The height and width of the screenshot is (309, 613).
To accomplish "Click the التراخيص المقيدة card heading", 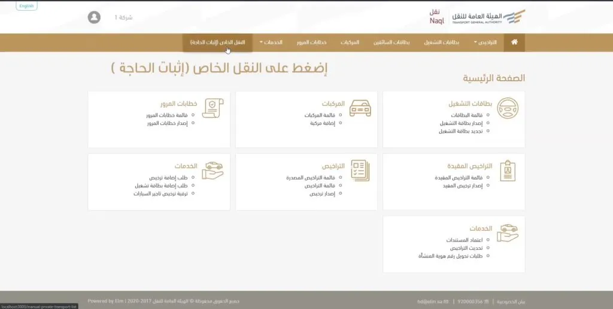I will point(469,166).
